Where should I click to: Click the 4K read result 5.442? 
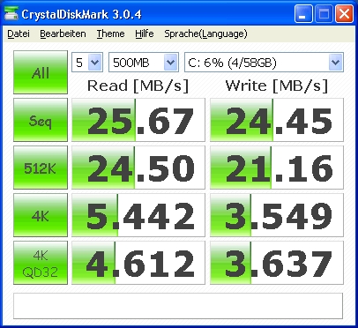(x=138, y=215)
